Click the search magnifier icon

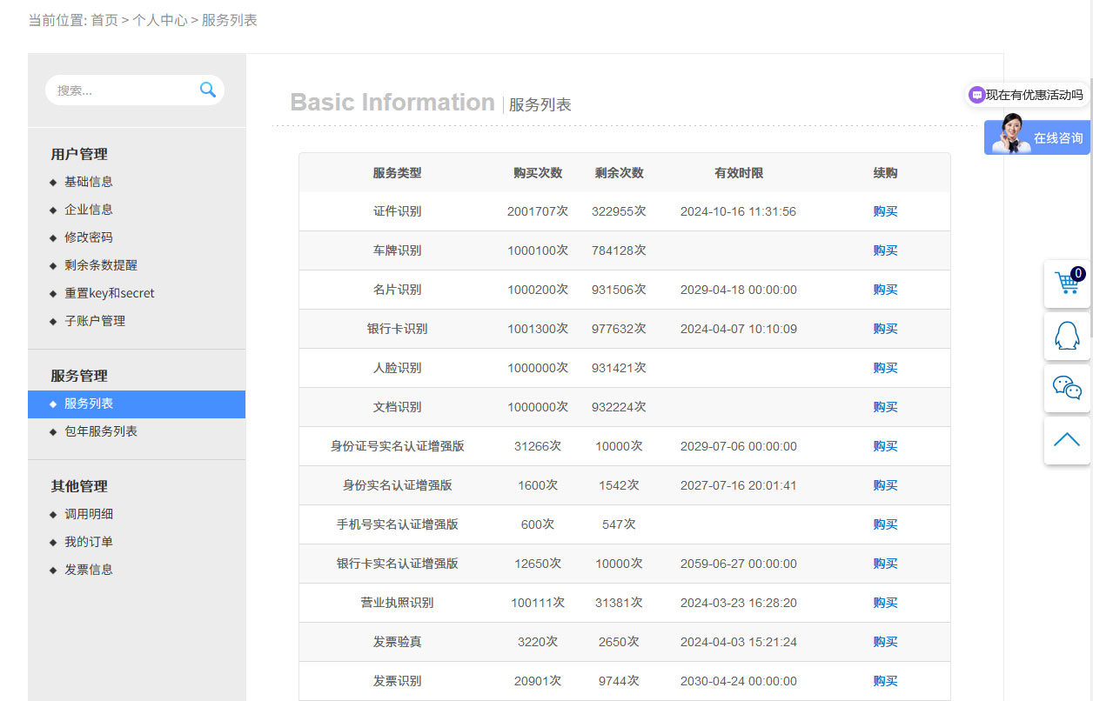click(207, 90)
